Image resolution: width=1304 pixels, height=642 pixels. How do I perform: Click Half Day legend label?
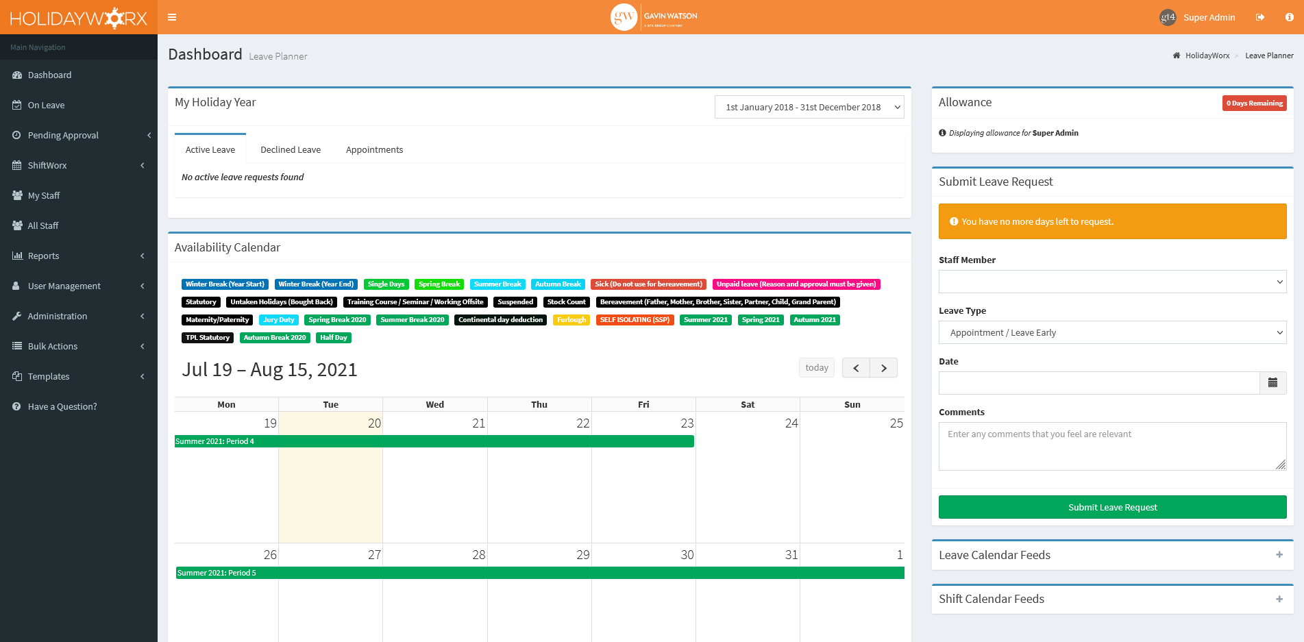334,337
